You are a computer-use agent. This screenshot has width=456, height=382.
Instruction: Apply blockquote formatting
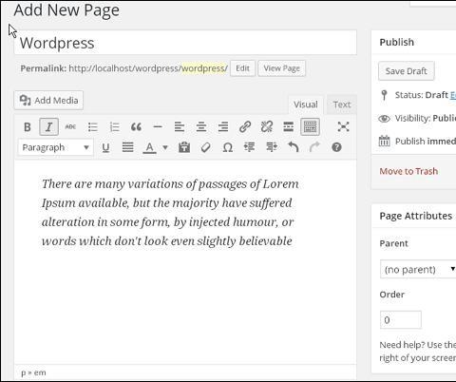click(x=136, y=127)
